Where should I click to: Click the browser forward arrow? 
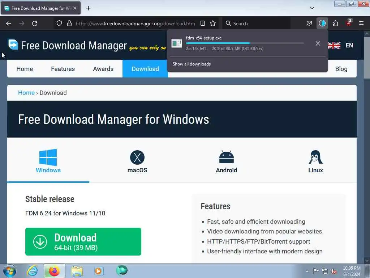coord(22,24)
